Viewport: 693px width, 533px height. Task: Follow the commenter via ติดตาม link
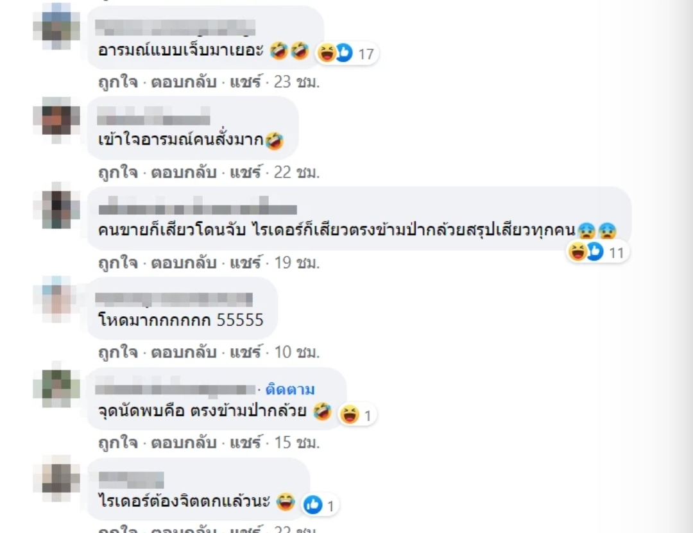tap(290, 389)
